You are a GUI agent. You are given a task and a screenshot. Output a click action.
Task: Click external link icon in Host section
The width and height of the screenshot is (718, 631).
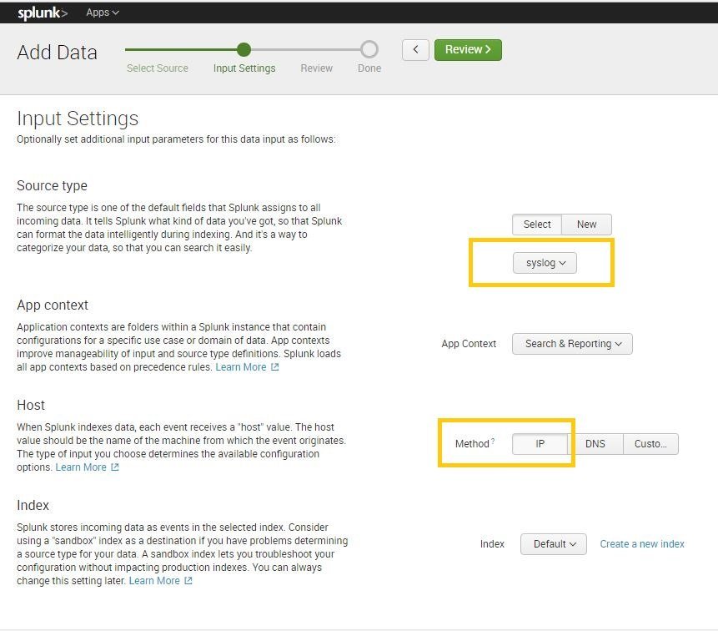point(115,467)
